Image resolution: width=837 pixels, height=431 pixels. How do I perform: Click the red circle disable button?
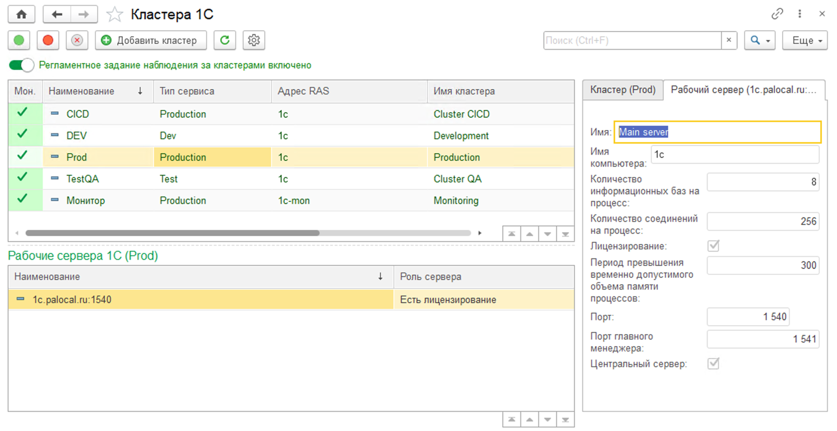(48, 40)
